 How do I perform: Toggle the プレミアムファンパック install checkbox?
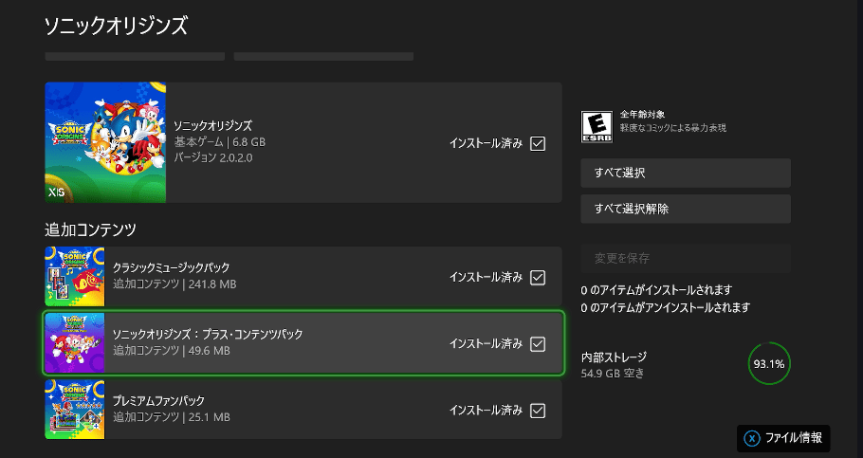(538, 411)
